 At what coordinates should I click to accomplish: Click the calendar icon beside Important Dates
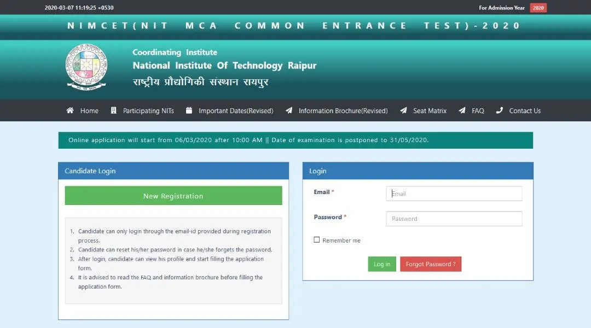tap(189, 110)
